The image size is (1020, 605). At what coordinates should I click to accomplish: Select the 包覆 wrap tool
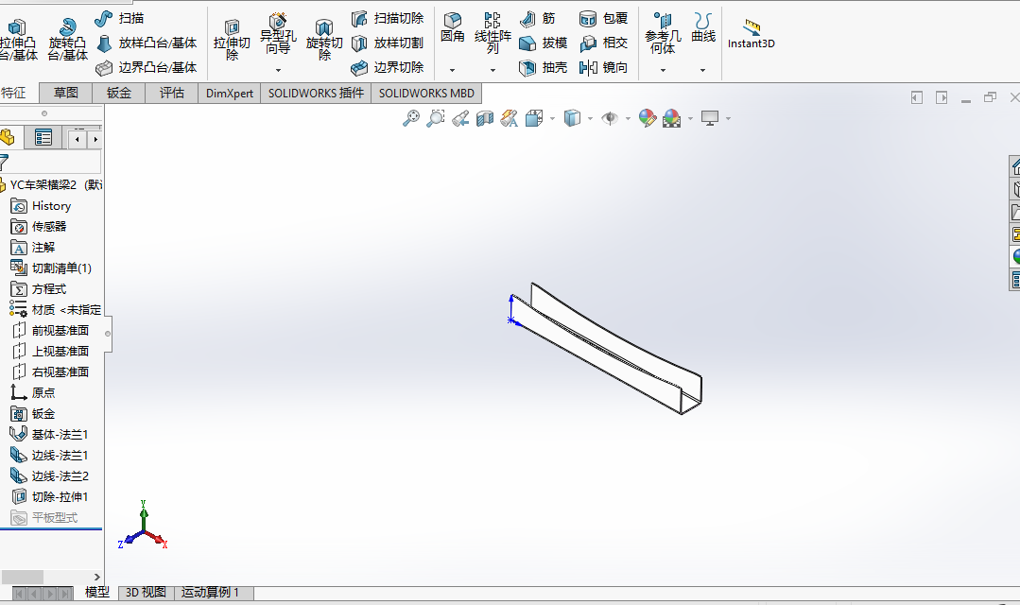[x=604, y=18]
